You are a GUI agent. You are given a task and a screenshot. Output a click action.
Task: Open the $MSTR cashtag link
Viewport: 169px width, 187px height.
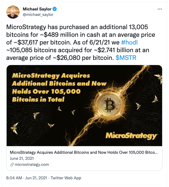[x=126, y=58]
